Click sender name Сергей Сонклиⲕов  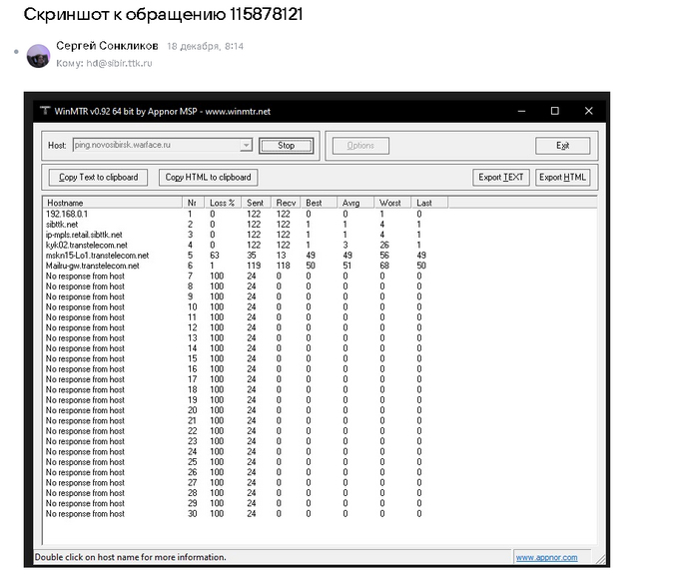[x=107, y=46]
